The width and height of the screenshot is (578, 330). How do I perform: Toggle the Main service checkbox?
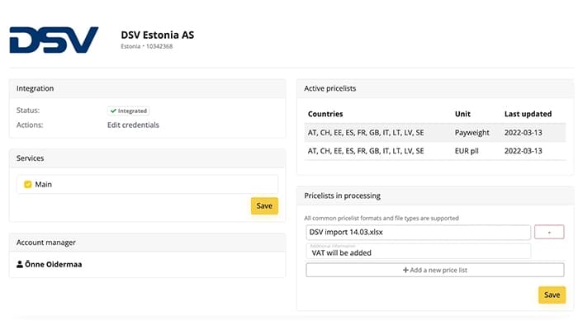tap(27, 185)
